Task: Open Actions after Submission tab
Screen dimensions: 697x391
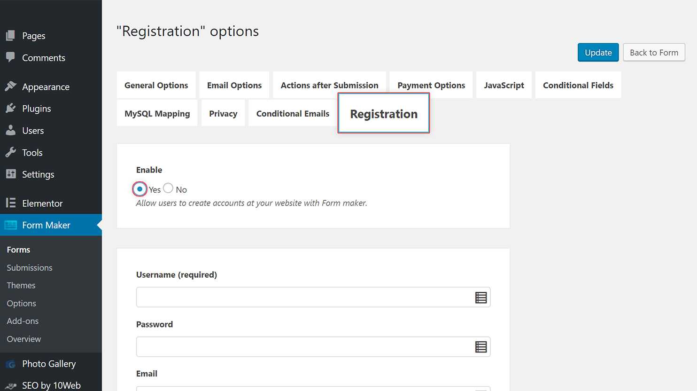Action: pos(329,85)
